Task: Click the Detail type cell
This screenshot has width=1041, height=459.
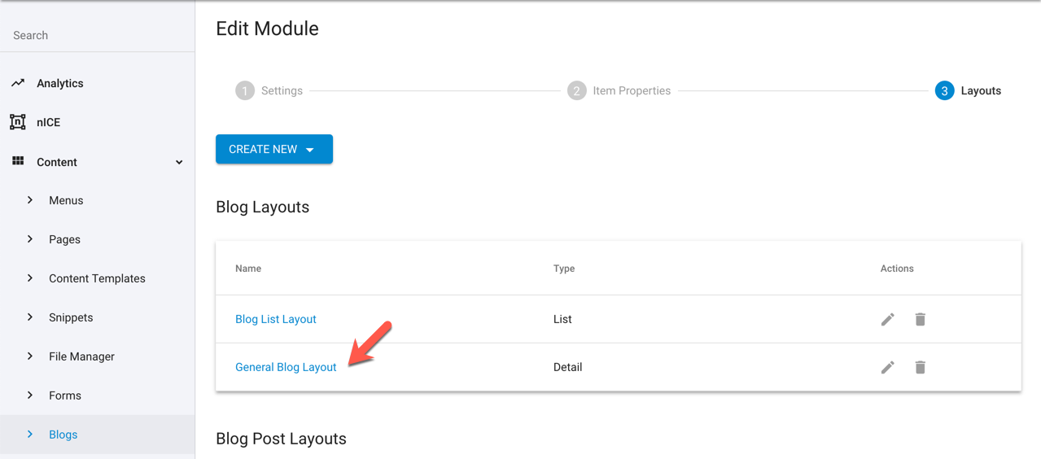Action: [567, 367]
